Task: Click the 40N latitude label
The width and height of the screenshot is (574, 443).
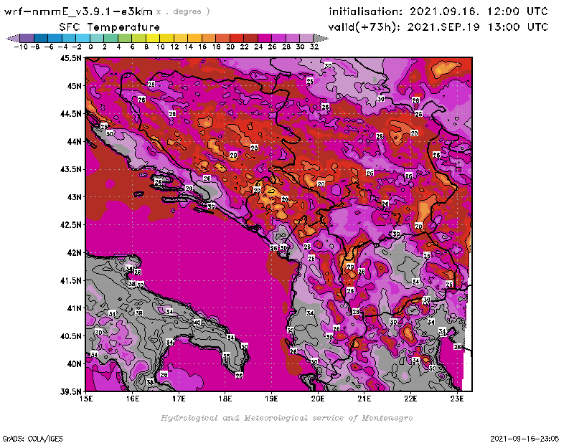Action: [x=74, y=363]
